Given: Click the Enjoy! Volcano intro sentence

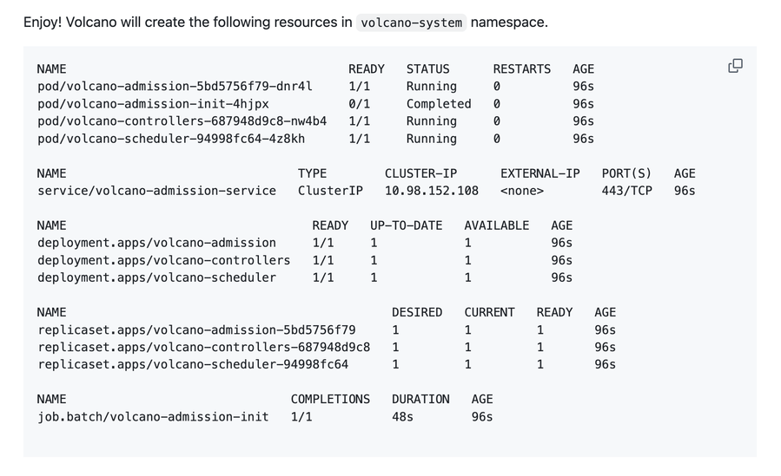Looking at the screenshot, I should pos(286,23).
